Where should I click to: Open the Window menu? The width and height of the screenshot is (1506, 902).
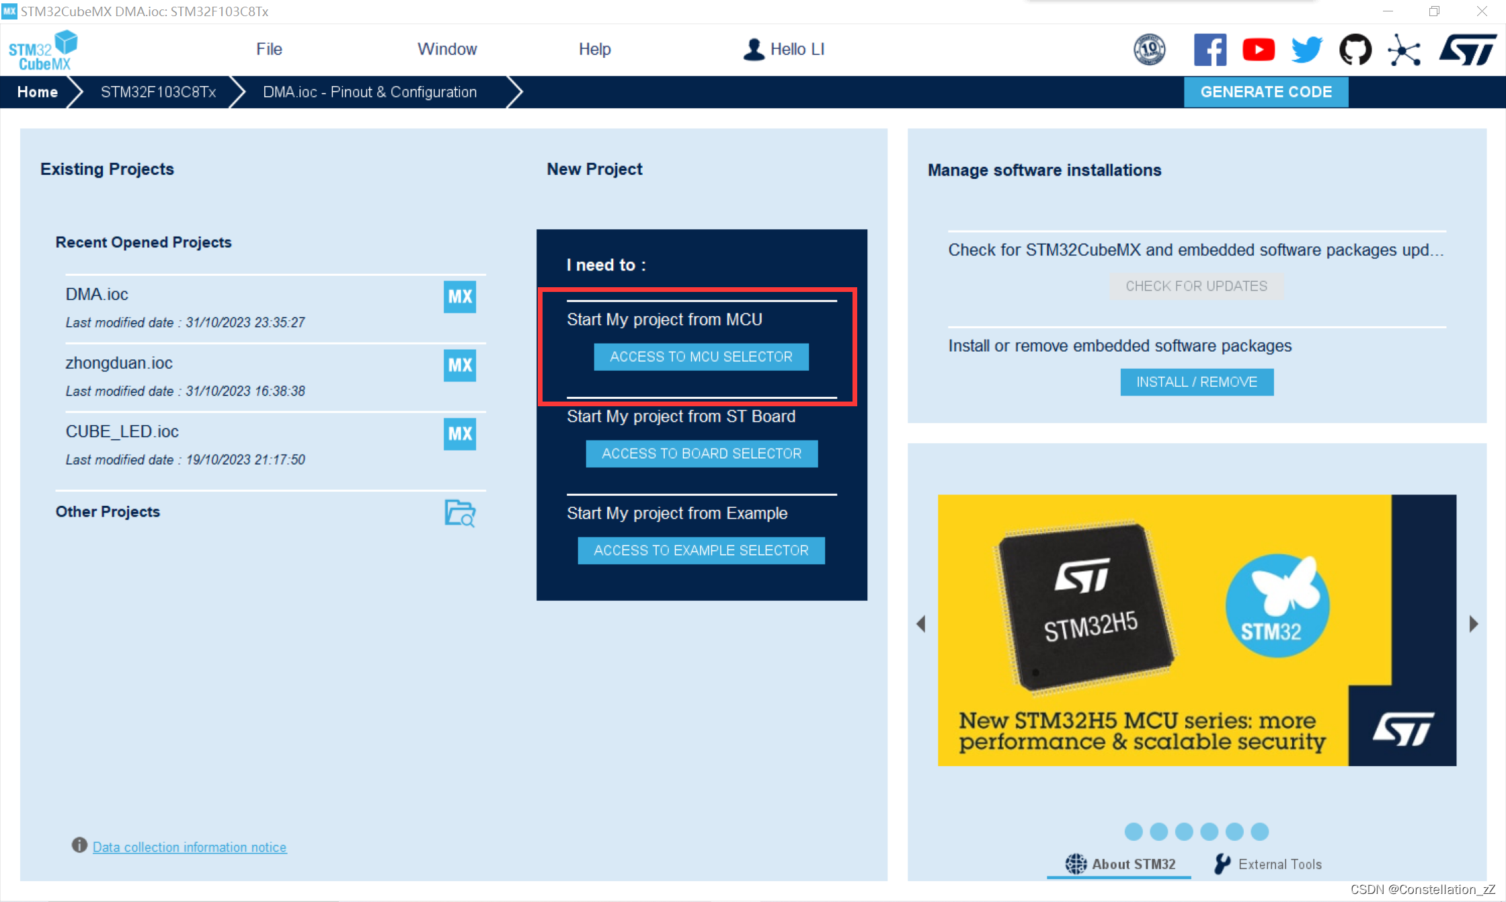coord(447,49)
